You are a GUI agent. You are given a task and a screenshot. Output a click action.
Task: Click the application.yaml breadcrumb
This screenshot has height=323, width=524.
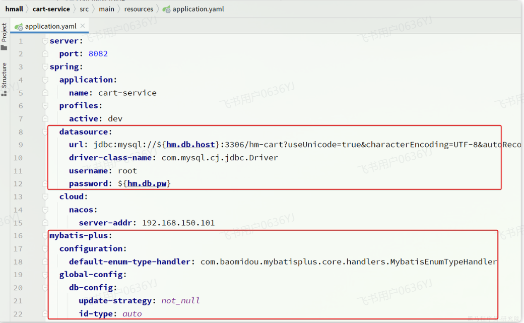pos(198,9)
